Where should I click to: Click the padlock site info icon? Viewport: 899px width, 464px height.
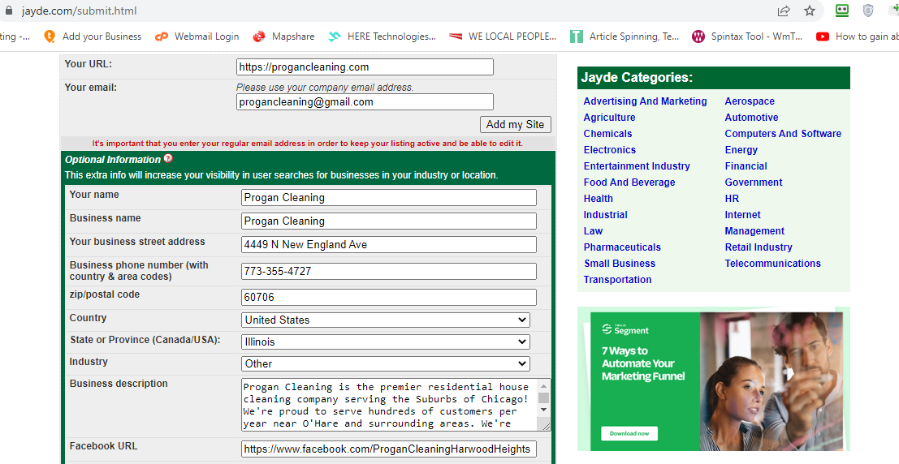(x=8, y=11)
